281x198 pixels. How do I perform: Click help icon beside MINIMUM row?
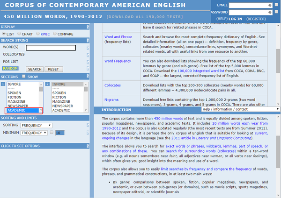point(88,133)
